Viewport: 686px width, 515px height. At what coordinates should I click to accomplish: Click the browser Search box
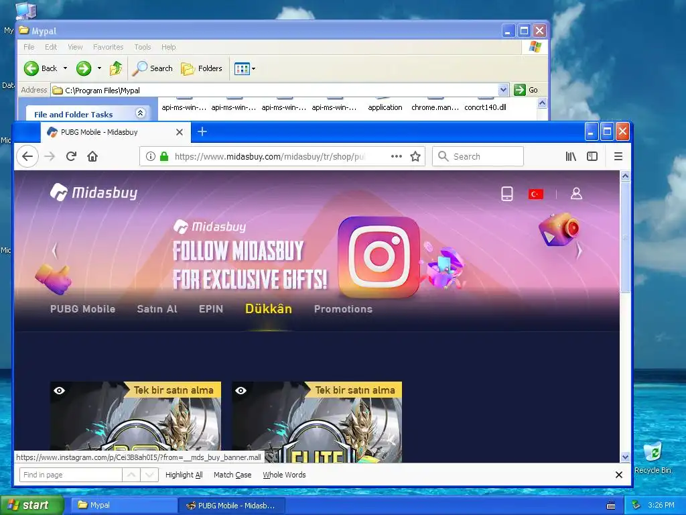(478, 156)
